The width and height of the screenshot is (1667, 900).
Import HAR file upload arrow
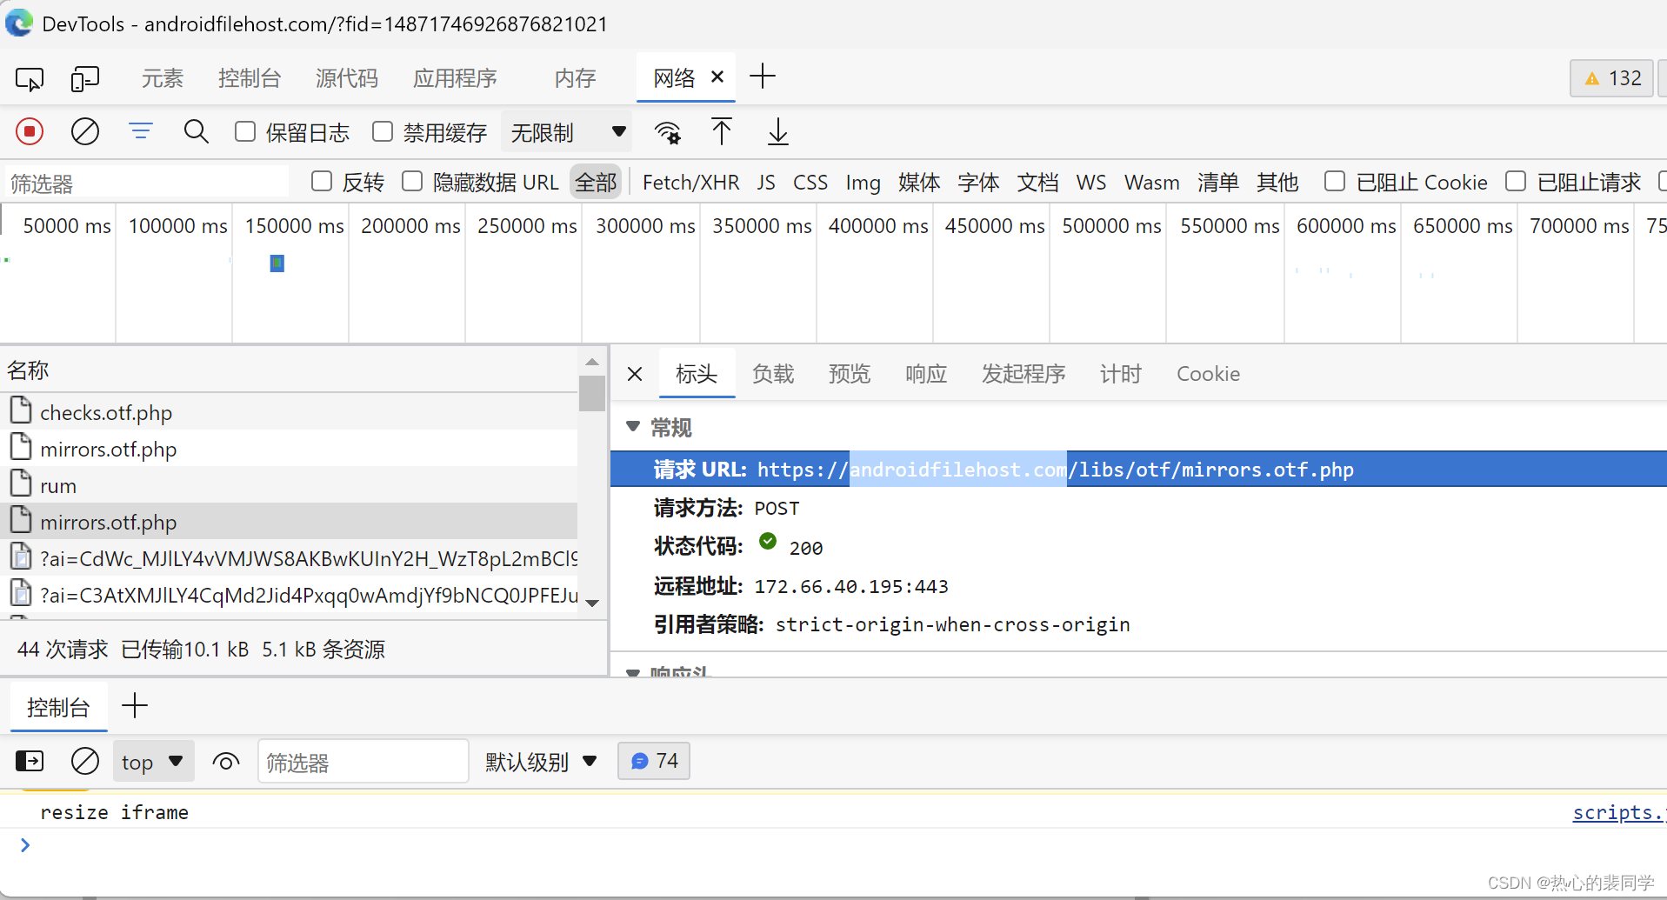pyautogui.click(x=722, y=131)
